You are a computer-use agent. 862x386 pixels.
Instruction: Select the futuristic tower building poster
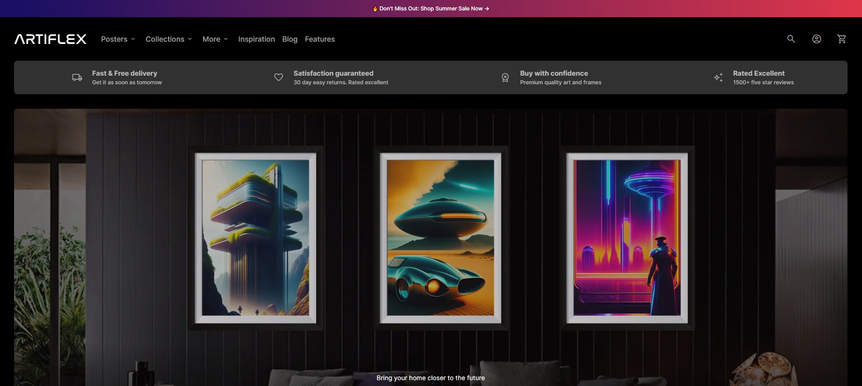point(256,238)
